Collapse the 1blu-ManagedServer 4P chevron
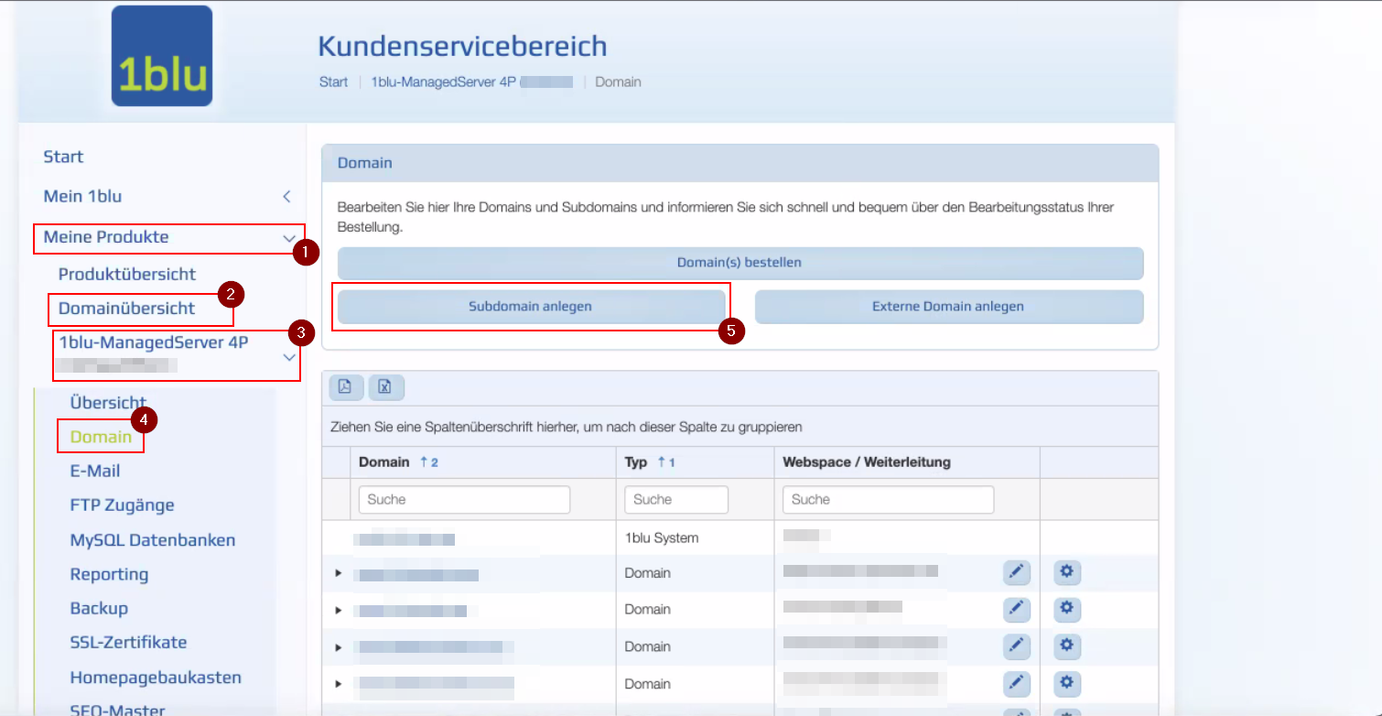This screenshot has height=716, width=1382. pos(289,358)
